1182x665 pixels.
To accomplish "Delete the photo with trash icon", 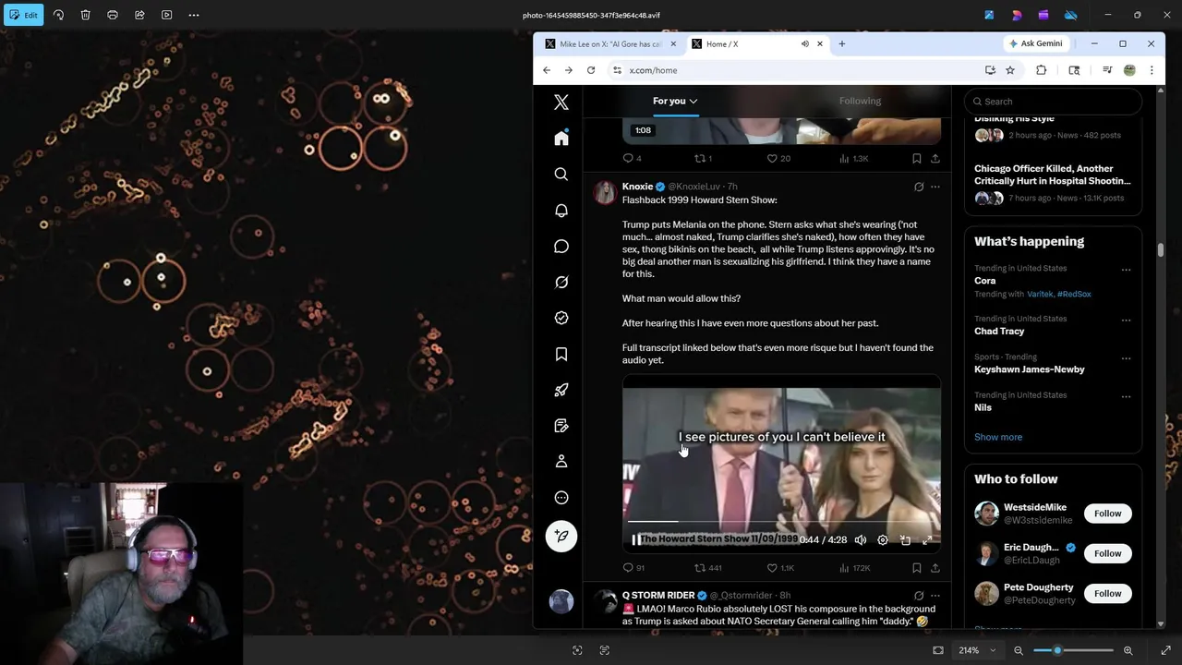I will (85, 15).
